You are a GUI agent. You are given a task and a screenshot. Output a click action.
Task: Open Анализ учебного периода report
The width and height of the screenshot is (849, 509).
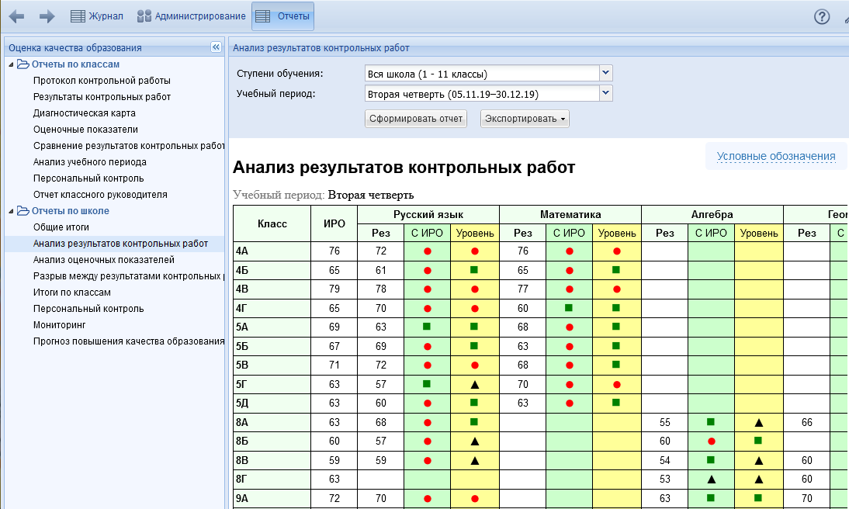[x=90, y=162]
